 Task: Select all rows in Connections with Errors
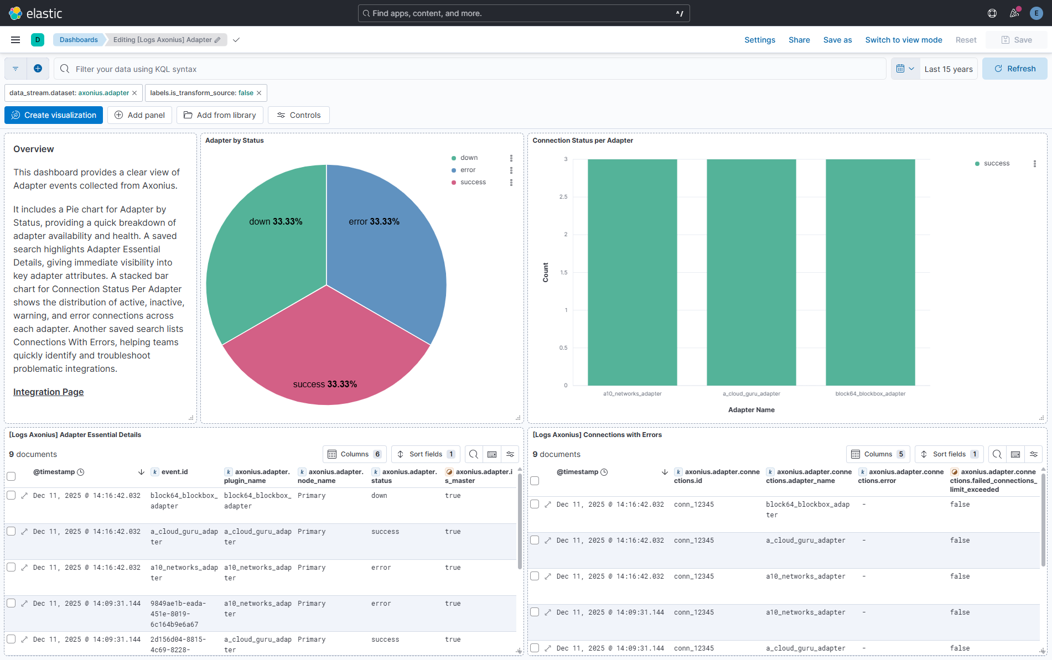coord(535,481)
